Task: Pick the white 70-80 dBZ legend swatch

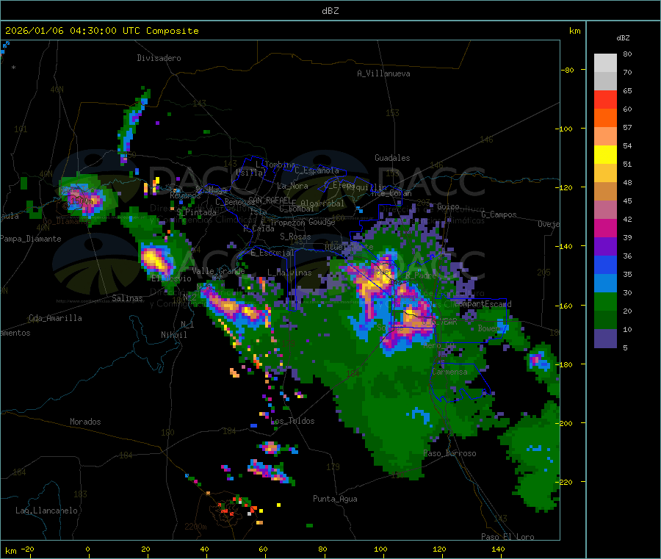Action: pyautogui.click(x=605, y=63)
